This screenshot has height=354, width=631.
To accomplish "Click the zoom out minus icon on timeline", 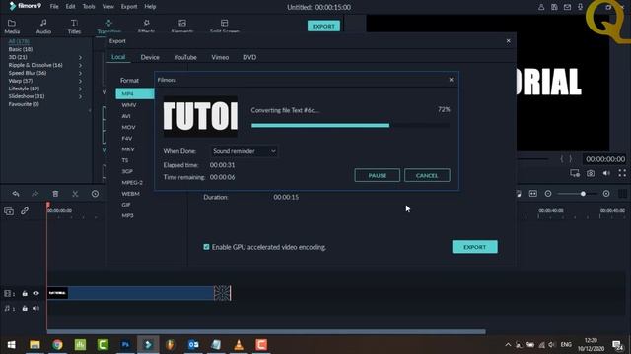I will [x=548, y=194].
